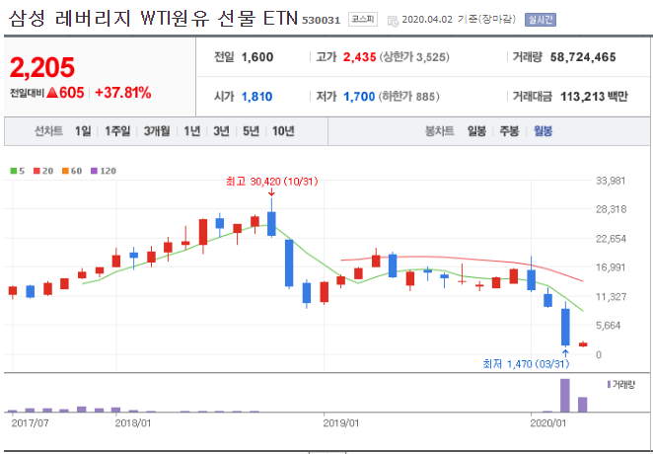The image size is (653, 454).
Task: Click the 상한가 3,525 text
Action: (x=414, y=57)
